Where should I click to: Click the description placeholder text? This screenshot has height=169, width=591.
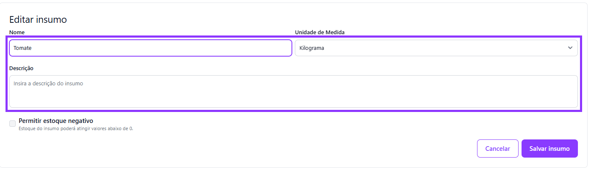48,84
